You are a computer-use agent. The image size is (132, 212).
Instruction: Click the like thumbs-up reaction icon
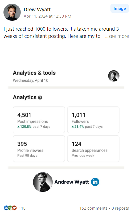tap(6, 208)
